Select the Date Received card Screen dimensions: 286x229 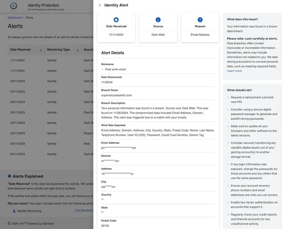click(x=116, y=28)
